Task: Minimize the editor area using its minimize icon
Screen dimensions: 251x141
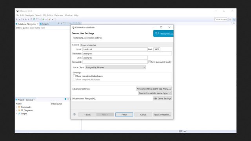Action: [231, 23]
